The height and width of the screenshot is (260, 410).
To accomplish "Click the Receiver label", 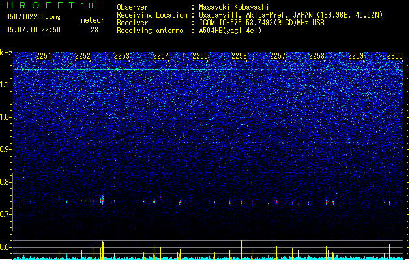I will tap(132, 23).
